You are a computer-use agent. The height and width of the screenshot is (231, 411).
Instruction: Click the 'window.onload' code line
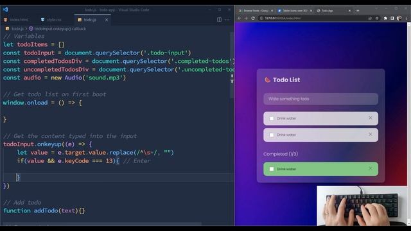click(42, 103)
